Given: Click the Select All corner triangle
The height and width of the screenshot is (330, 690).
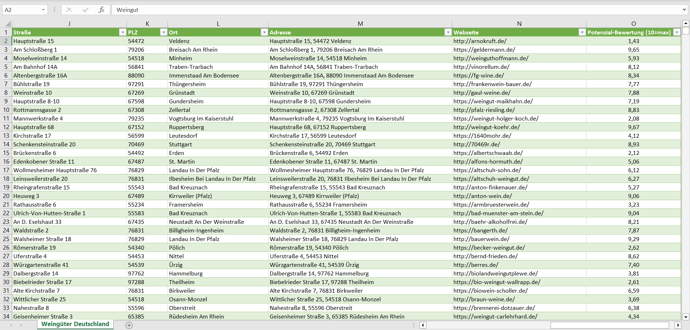Looking at the screenshot, I should coord(8,24).
